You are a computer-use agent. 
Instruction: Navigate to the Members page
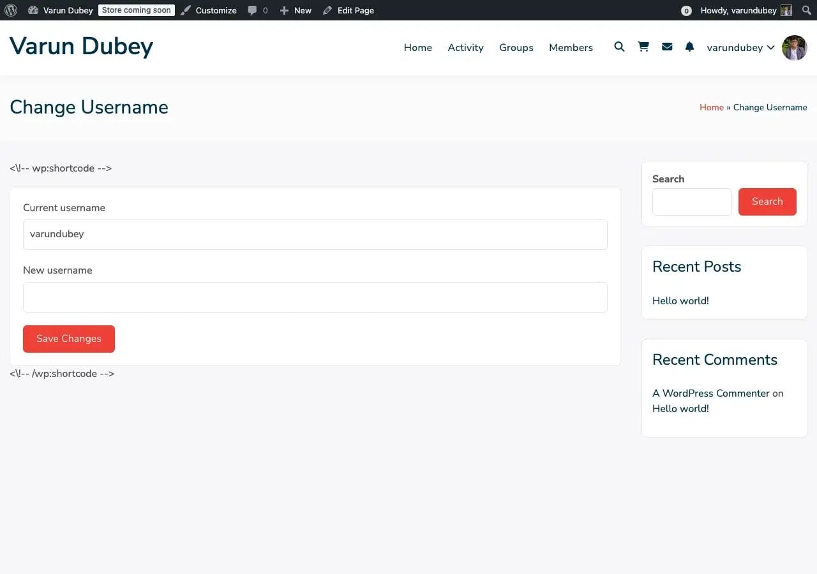click(x=571, y=48)
